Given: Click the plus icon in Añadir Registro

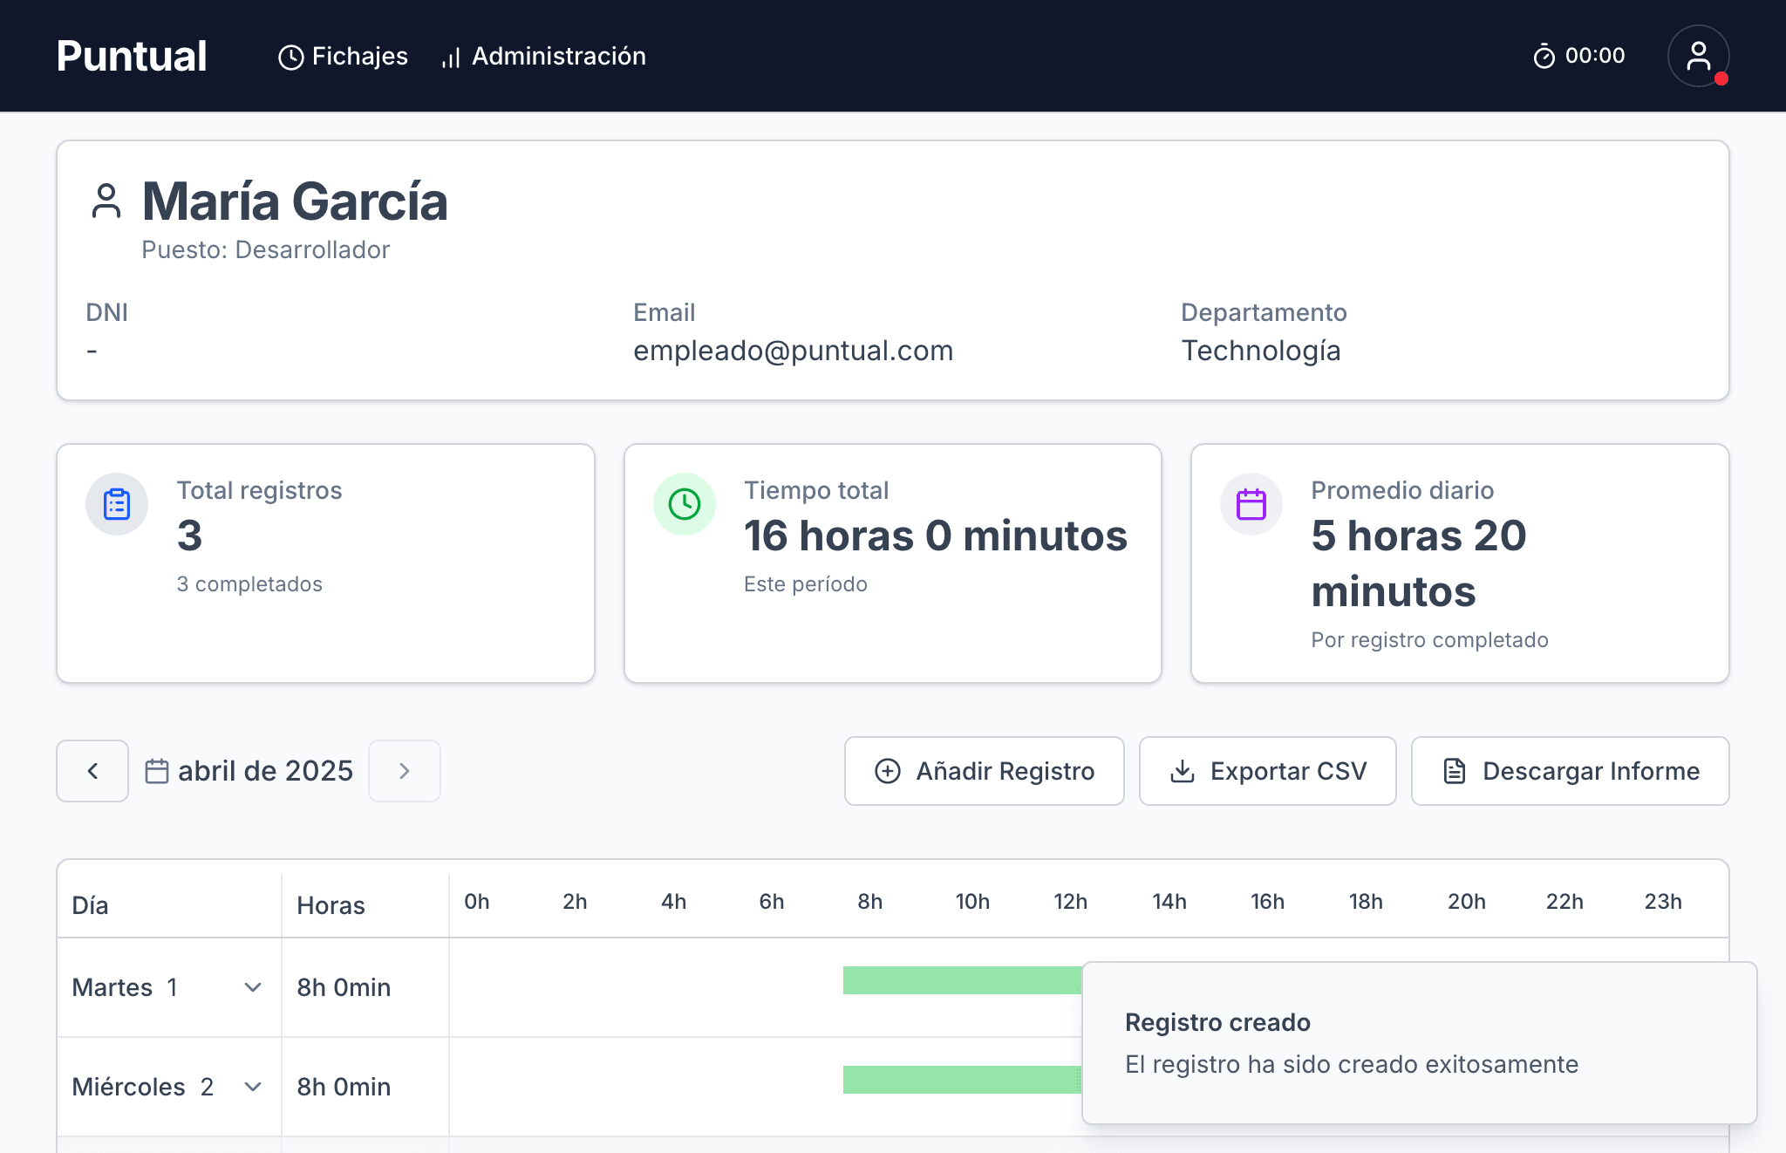Looking at the screenshot, I should [887, 771].
